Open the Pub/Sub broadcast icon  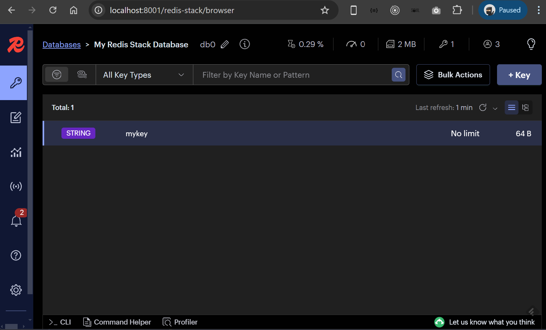click(16, 186)
